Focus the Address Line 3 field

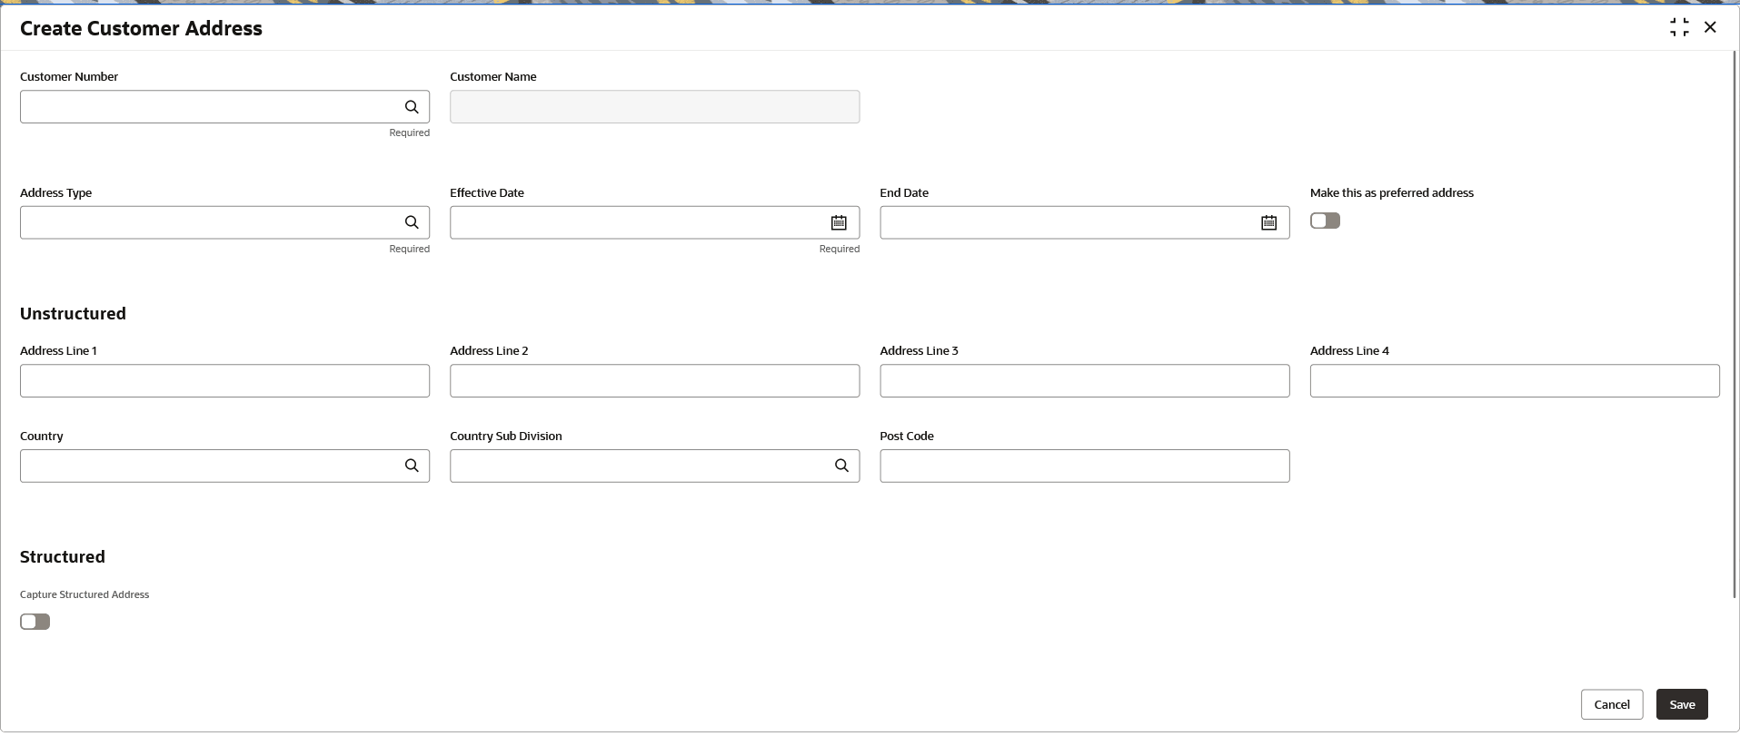[x=1084, y=381]
